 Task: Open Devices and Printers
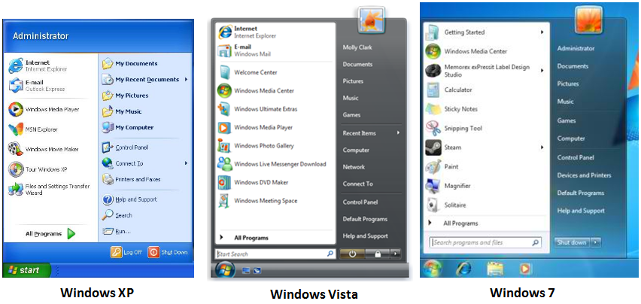(584, 175)
